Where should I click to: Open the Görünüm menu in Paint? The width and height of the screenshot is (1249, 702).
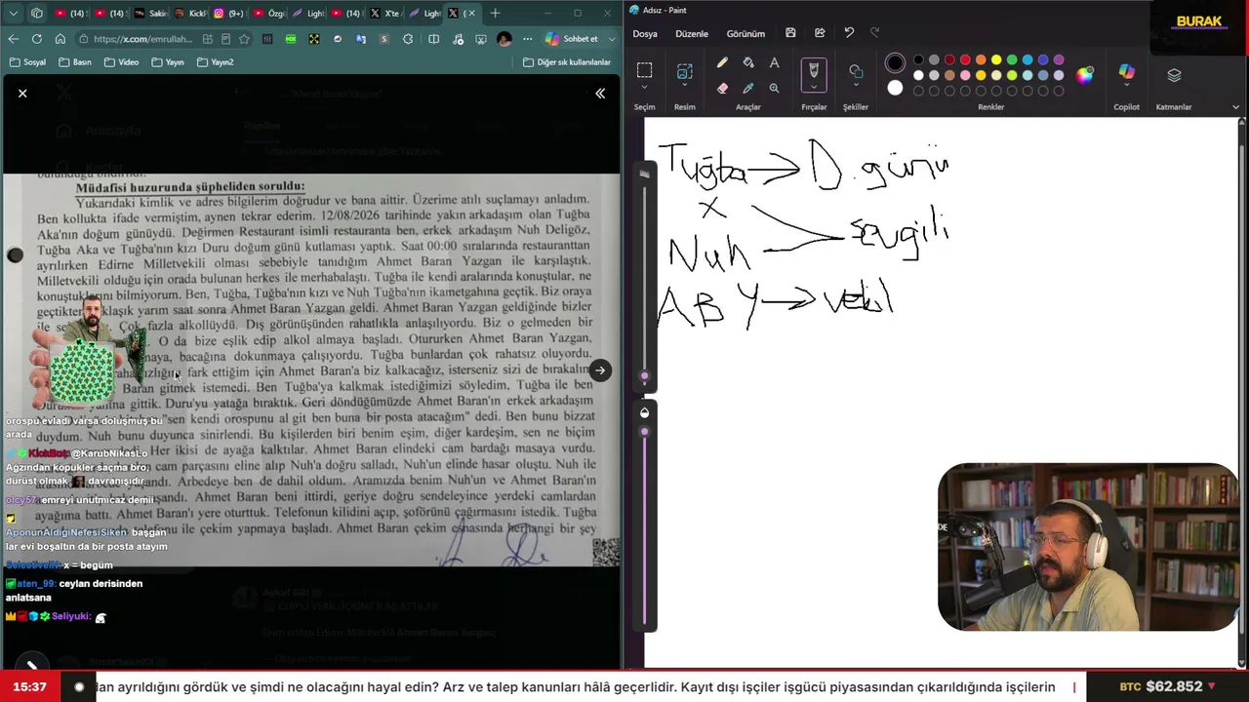[x=745, y=33]
